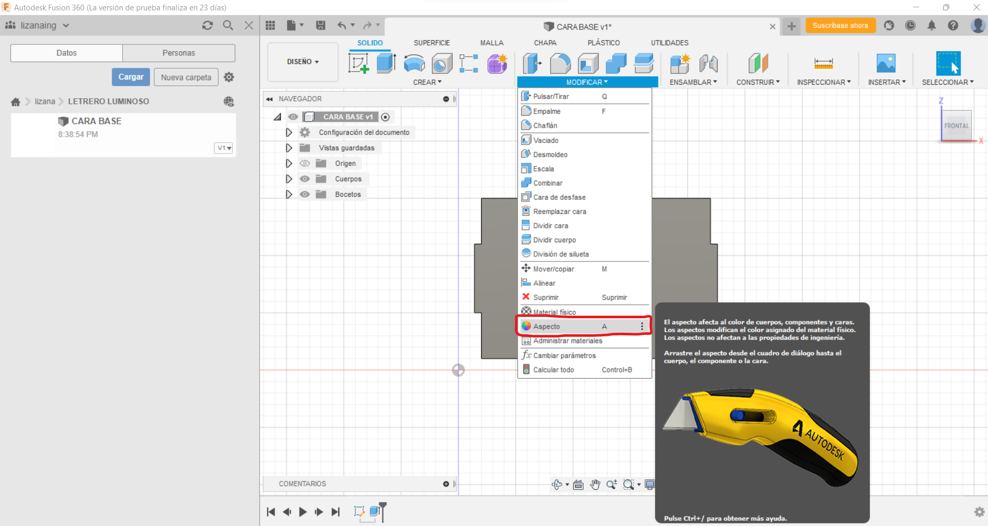Click the Joint assemble icon
This screenshot has height=526, width=988.
tap(709, 64)
